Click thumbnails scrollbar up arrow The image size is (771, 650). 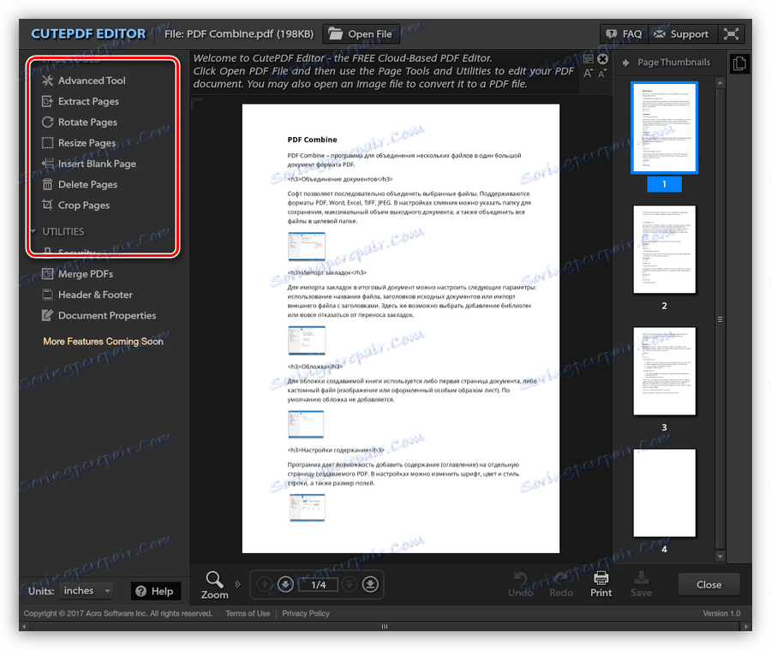click(x=720, y=82)
